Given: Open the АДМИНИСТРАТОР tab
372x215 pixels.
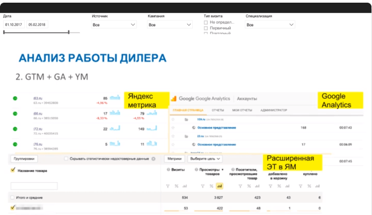Looking at the screenshot, I should [x=274, y=110].
